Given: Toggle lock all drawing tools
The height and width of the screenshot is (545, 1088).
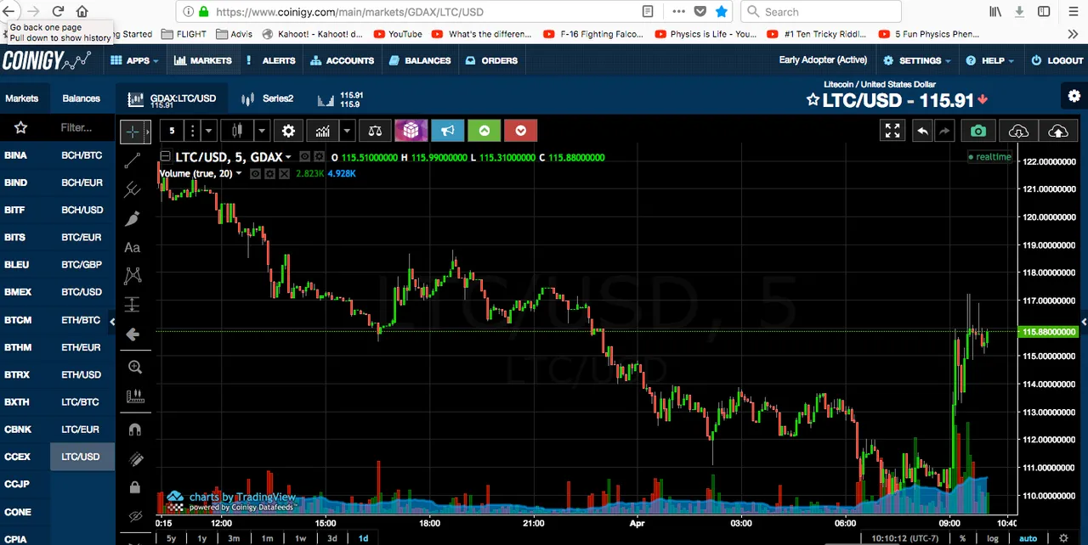Looking at the screenshot, I should 134,488.
